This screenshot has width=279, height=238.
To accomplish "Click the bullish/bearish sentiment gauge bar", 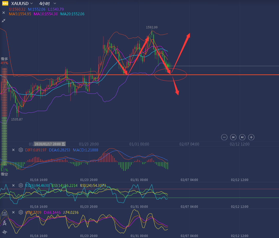I will 4,116.
